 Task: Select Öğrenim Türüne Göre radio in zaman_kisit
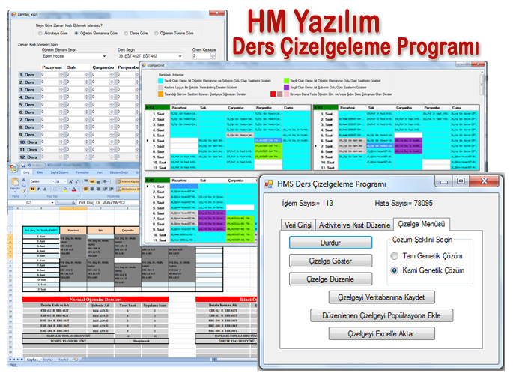156,34
